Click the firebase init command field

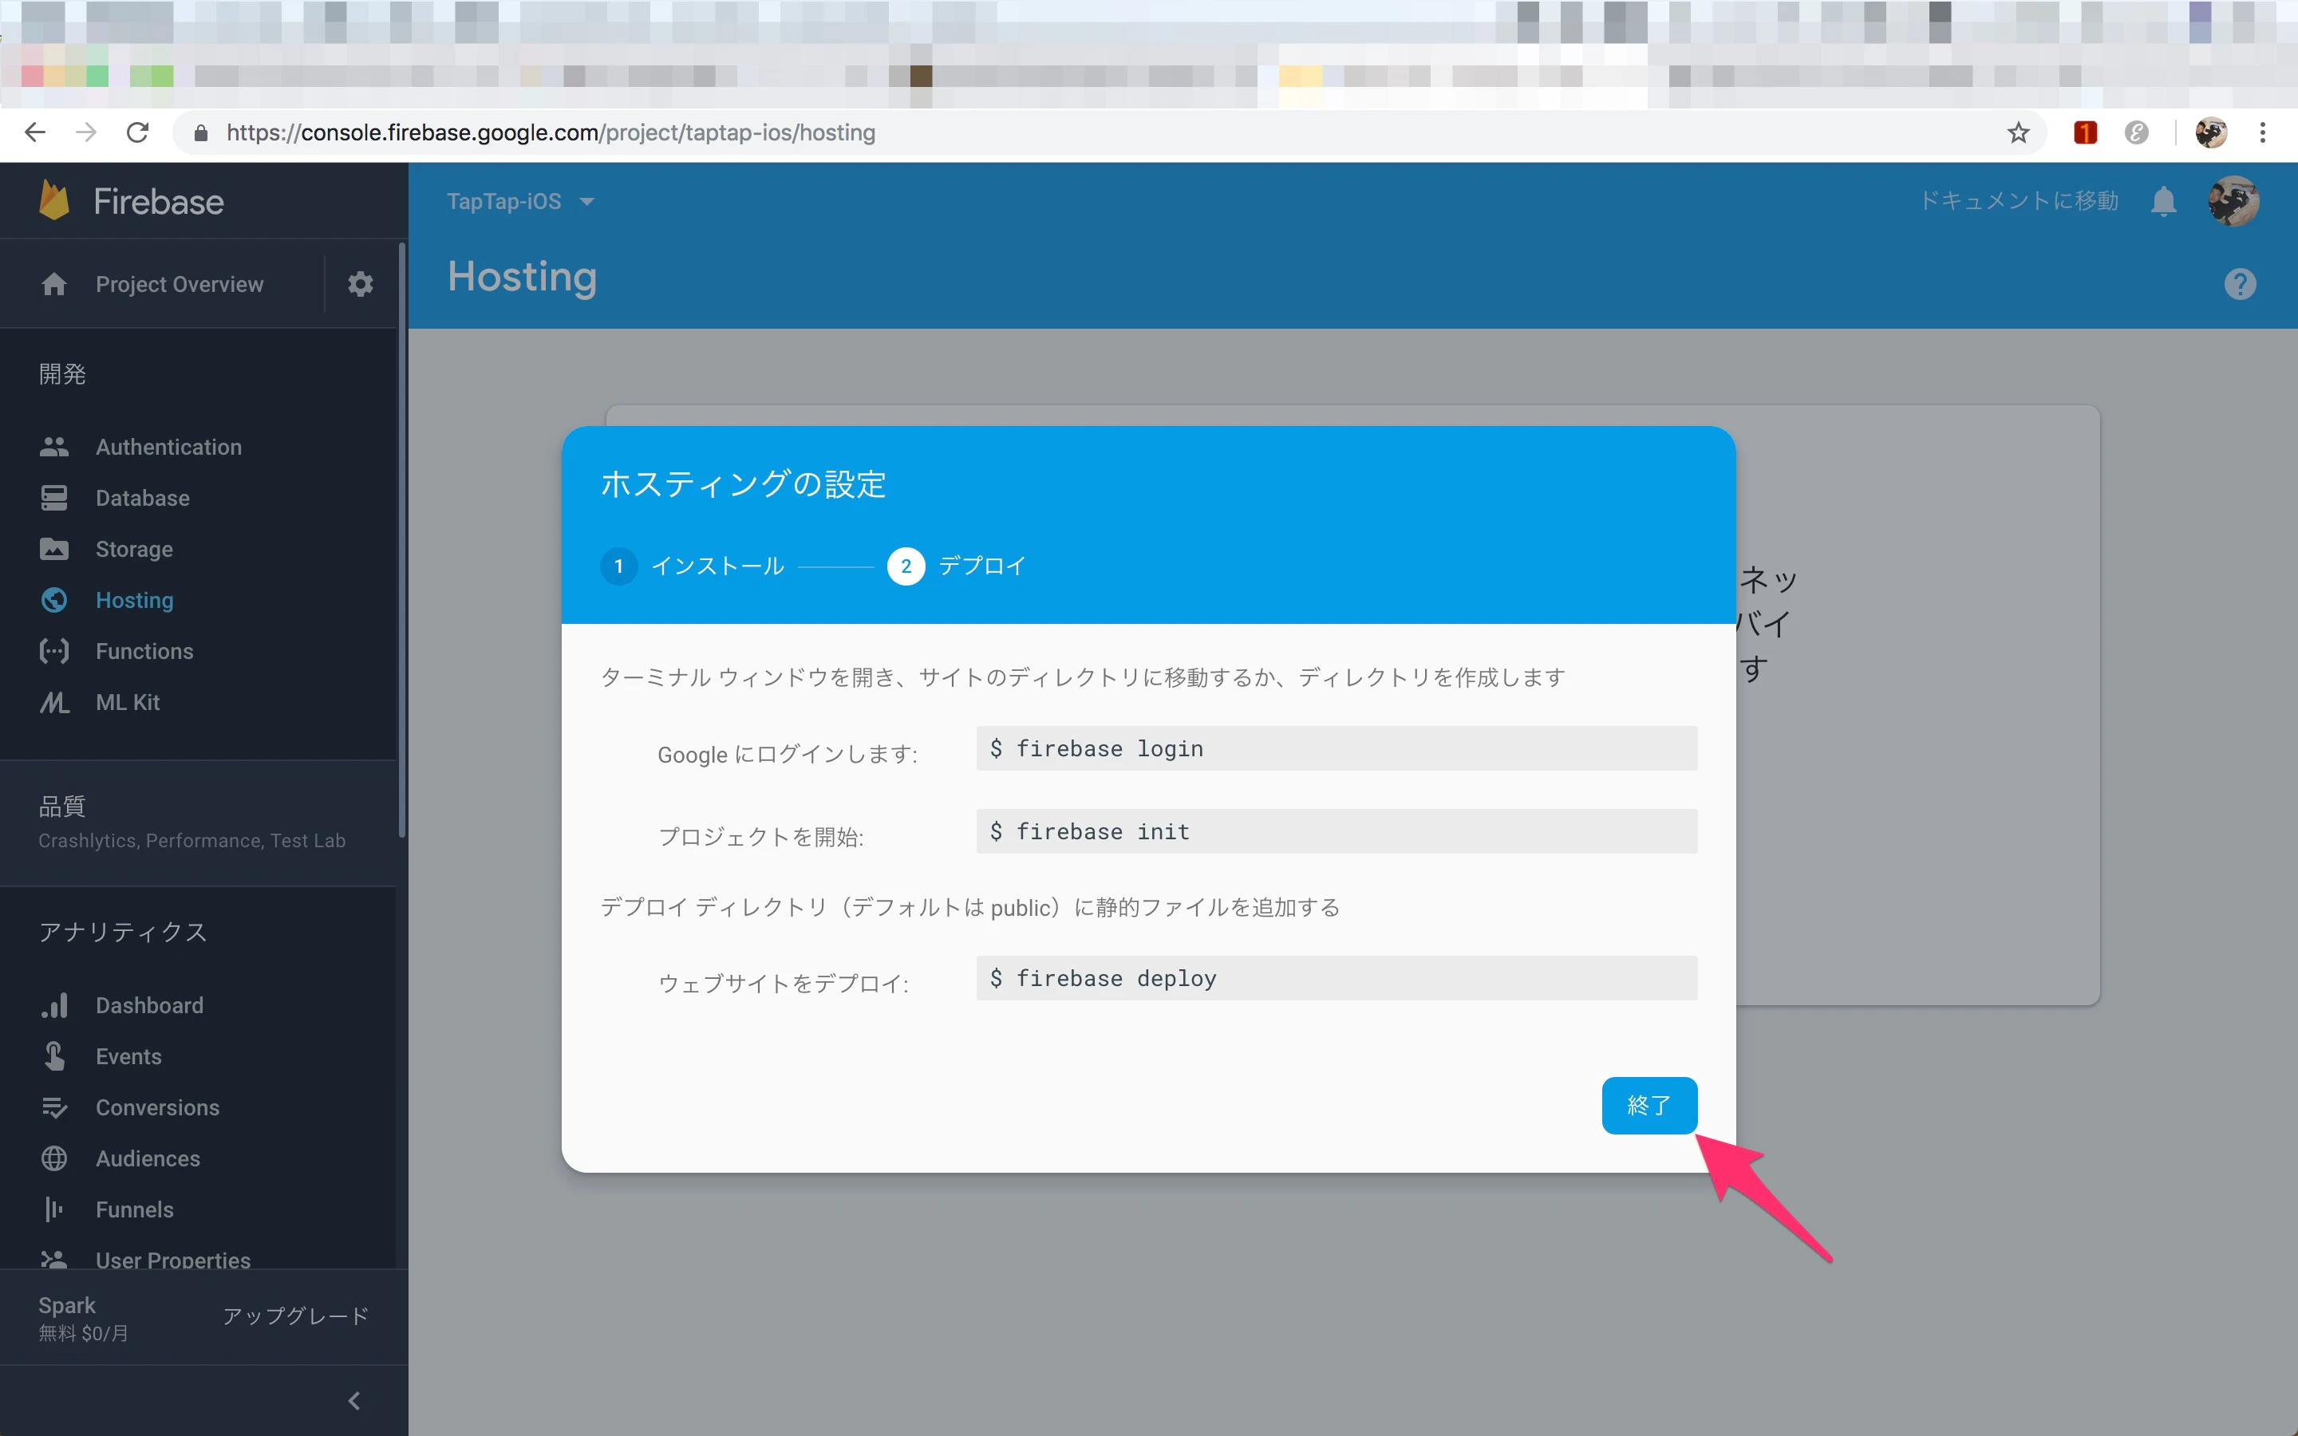click(1336, 831)
